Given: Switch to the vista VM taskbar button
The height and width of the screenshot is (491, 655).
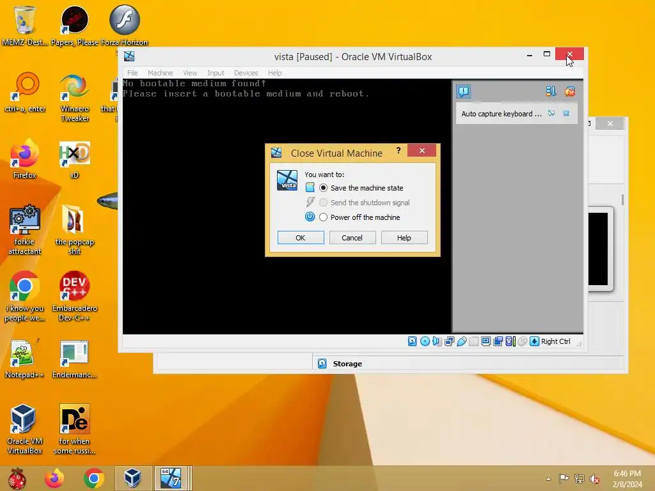Looking at the screenshot, I should 171,478.
